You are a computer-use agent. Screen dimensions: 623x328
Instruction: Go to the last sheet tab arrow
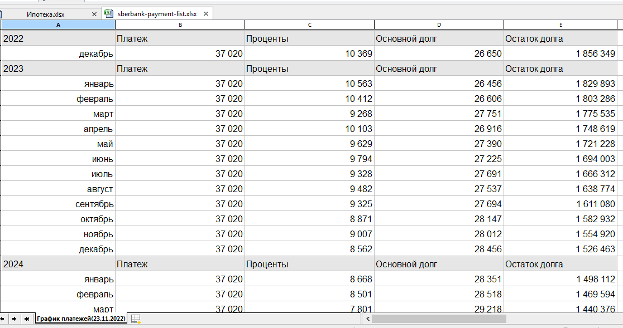pyautogui.click(x=26, y=319)
